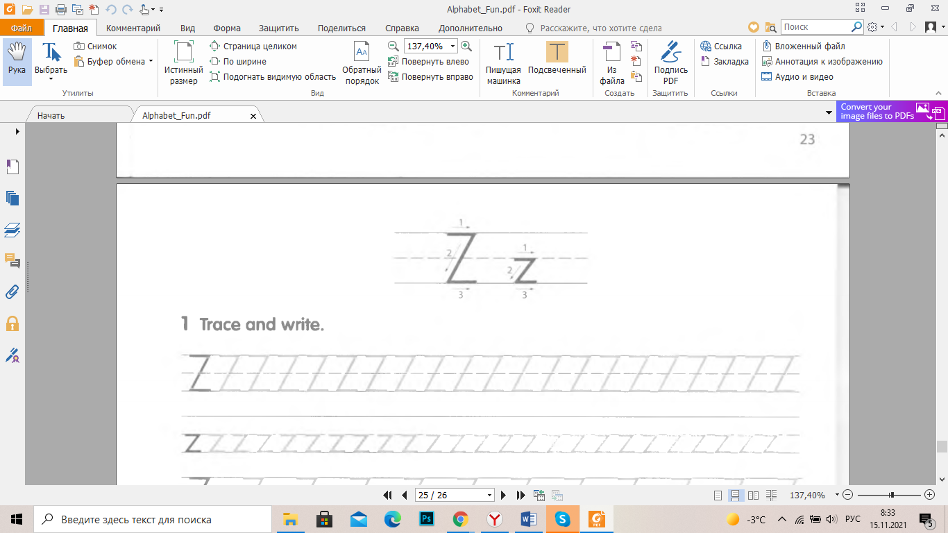Open the Digital Signatures panel in sidebar
The height and width of the screenshot is (533, 948).
click(12, 355)
